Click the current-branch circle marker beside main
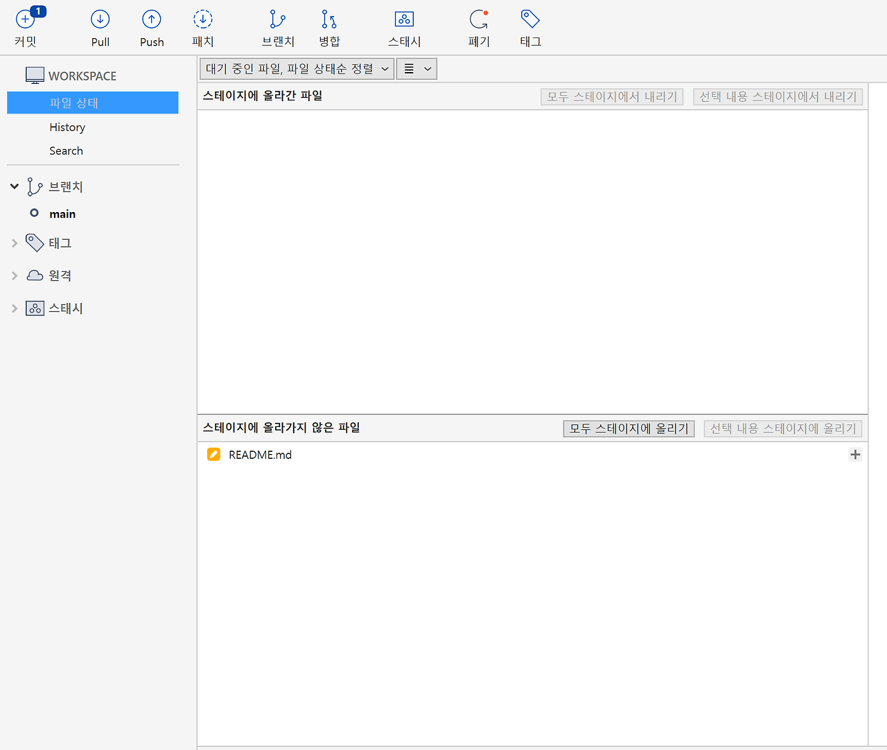 tap(34, 213)
